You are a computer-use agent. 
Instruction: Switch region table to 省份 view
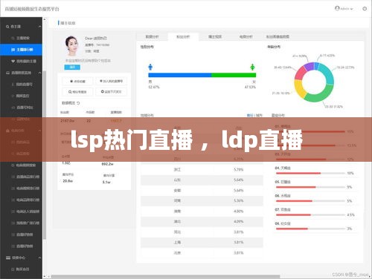(x=250, y=115)
